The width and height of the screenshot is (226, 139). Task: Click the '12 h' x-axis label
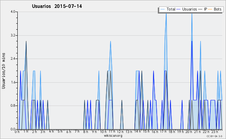point(120,132)
